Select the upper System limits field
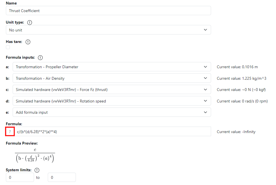The height and width of the screenshot is (185, 276). [x=62, y=177]
